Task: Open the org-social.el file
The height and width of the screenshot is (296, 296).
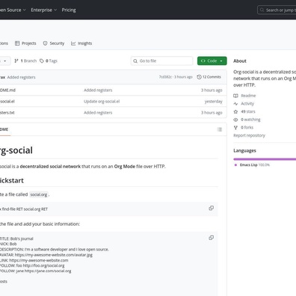Action: (7, 102)
